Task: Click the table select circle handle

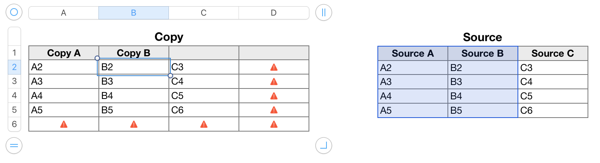Action: (x=14, y=13)
